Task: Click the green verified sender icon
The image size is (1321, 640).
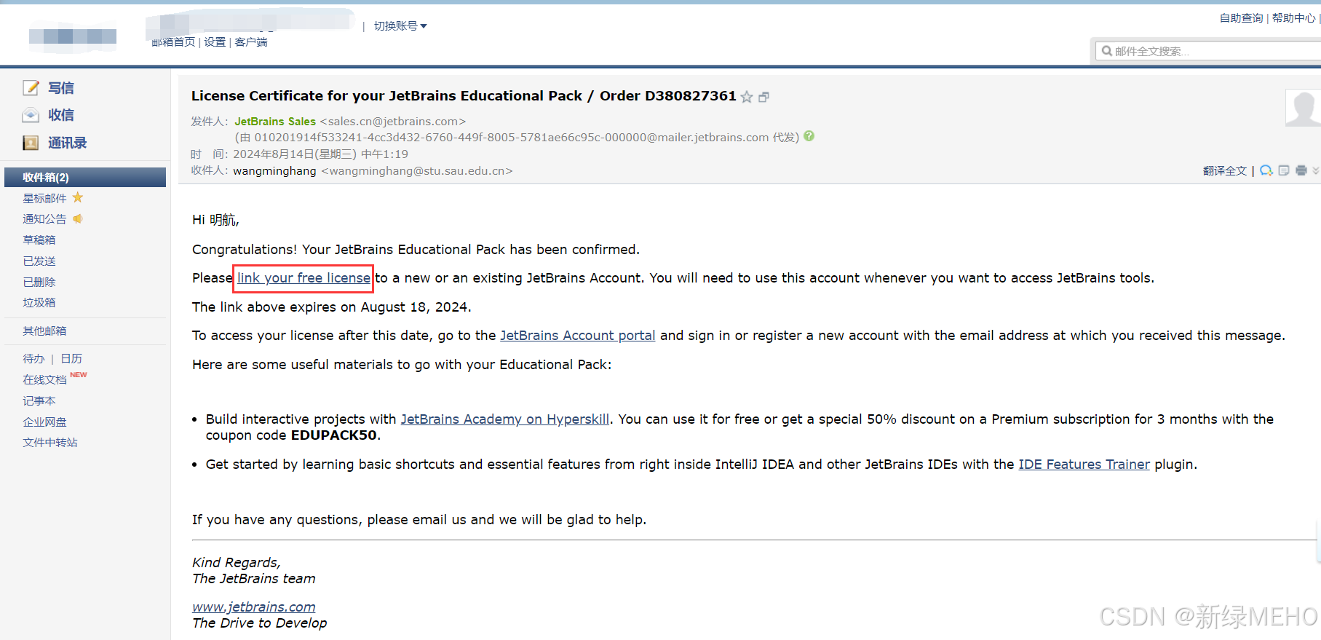Action: pyautogui.click(x=809, y=136)
